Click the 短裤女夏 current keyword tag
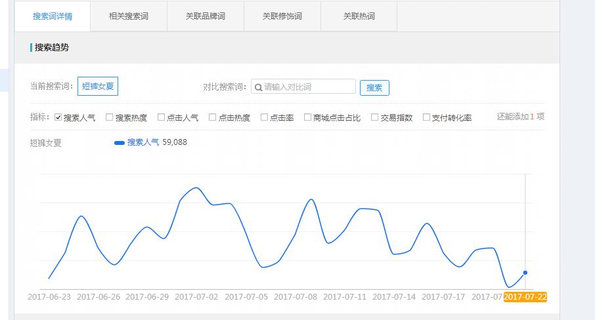The image size is (595, 320). (x=97, y=86)
